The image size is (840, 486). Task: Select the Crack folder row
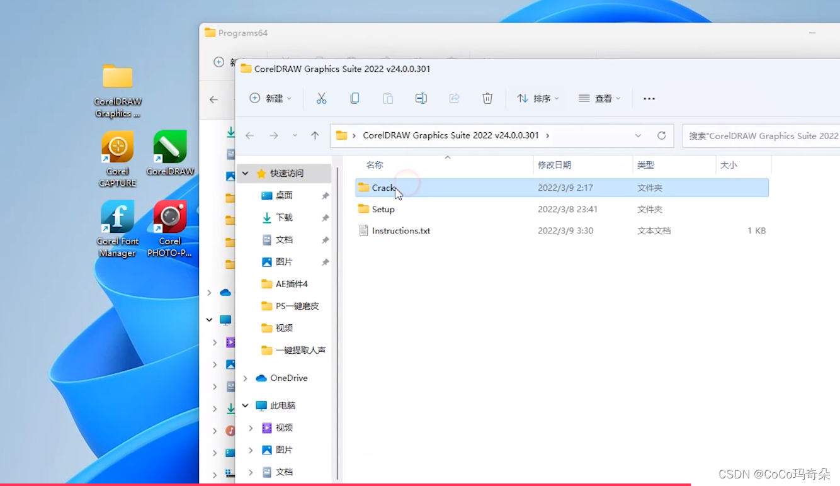562,188
